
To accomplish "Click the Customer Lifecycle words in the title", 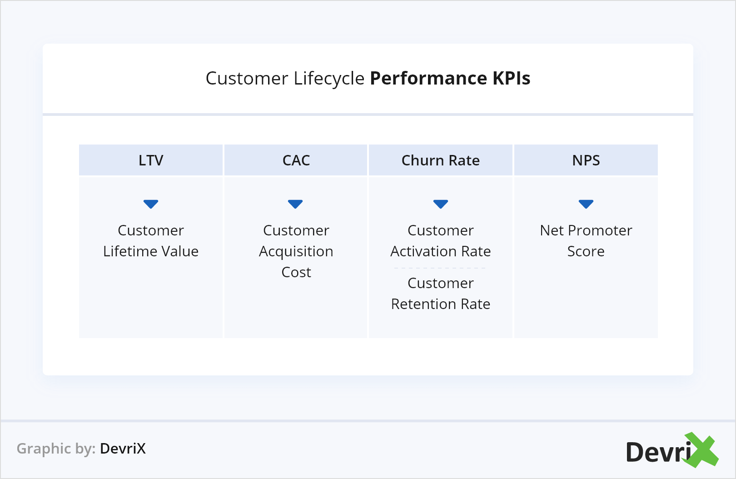I will 285,78.
